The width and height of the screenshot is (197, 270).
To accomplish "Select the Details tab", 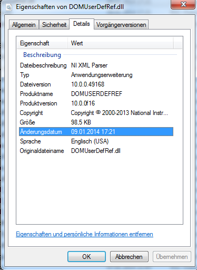I will tap(82, 24).
